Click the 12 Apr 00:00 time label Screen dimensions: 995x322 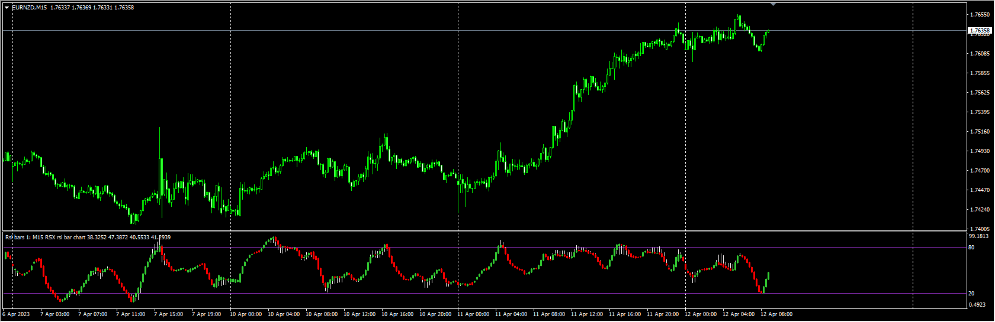(x=701, y=314)
